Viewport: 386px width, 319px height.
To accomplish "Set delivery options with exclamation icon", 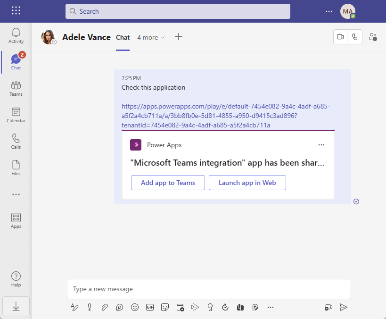I will [x=90, y=307].
